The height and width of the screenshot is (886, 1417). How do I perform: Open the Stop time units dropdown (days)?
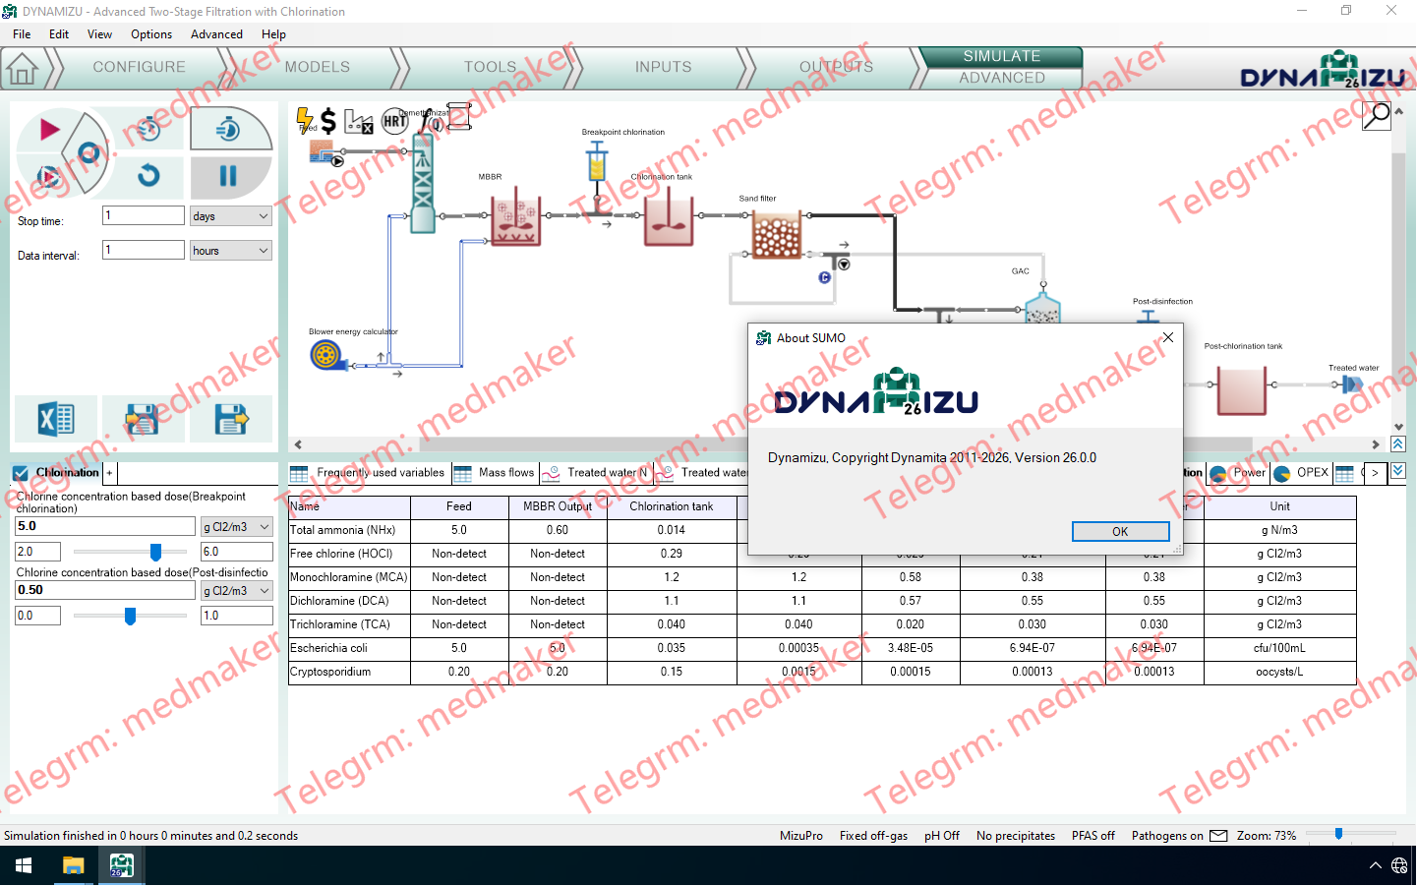pos(230,216)
